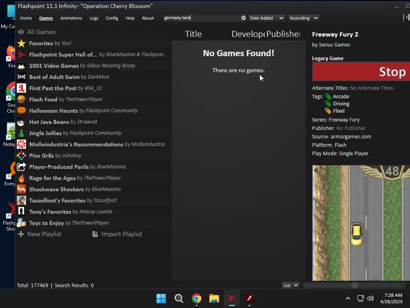The image size is (410, 308).
Task: Click the armorgames.com source text
Action: 351,137
